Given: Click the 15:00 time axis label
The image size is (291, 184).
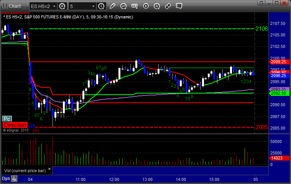Looking at the screenshot, I should pos(214,179).
